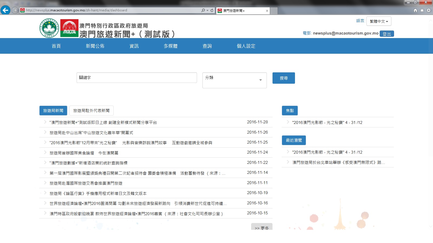Click the Macao SAR government emblem logo
The width and height of the screenshot is (433, 243).
point(49,28)
